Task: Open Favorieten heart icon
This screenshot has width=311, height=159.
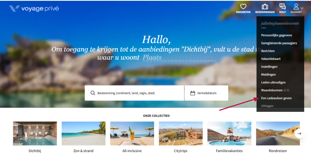Action: pyautogui.click(x=243, y=7)
